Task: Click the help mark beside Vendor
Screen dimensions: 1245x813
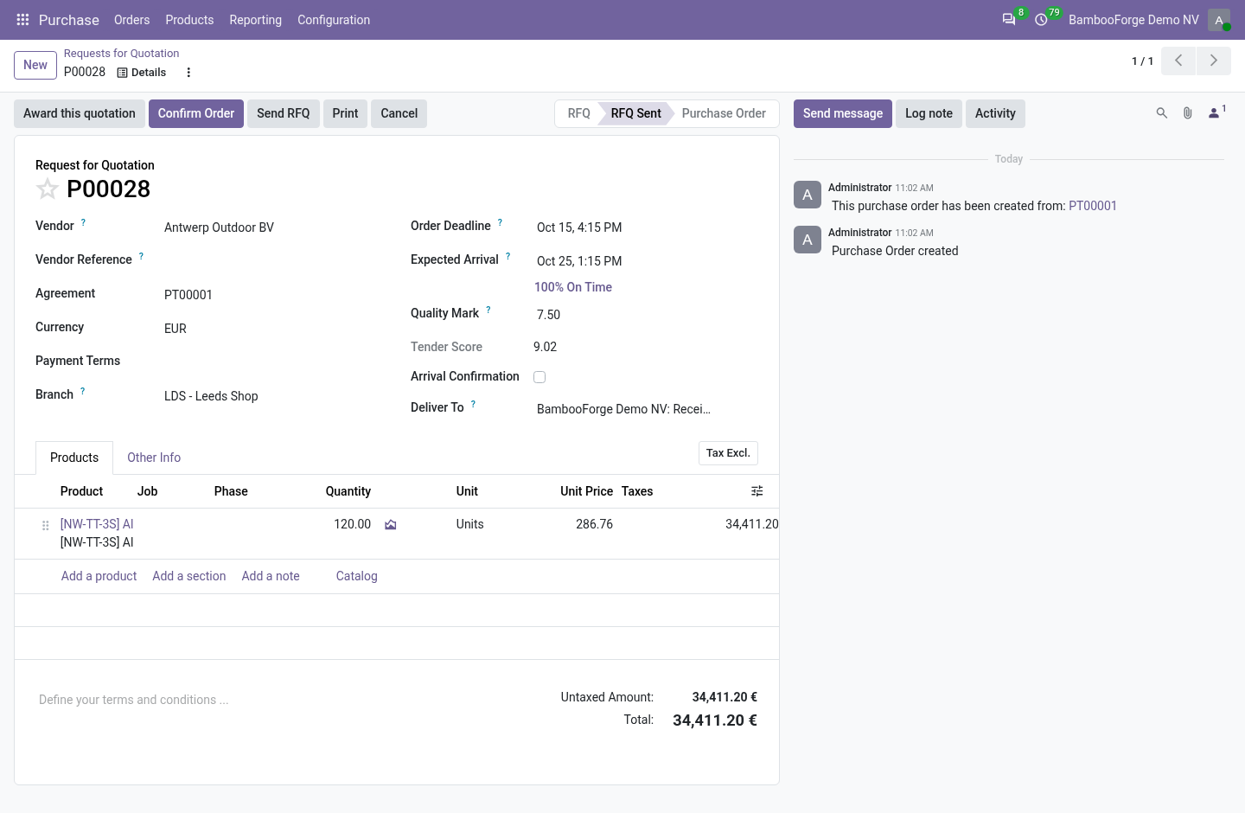Action: coord(84,222)
